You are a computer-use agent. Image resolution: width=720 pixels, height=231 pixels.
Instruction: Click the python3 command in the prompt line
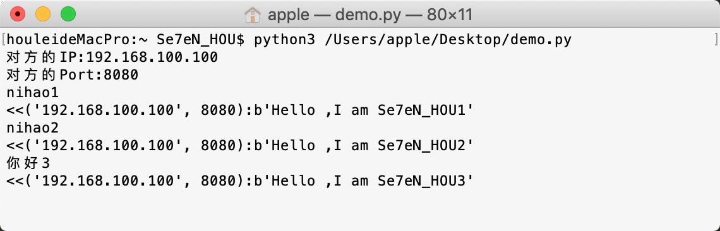point(285,40)
